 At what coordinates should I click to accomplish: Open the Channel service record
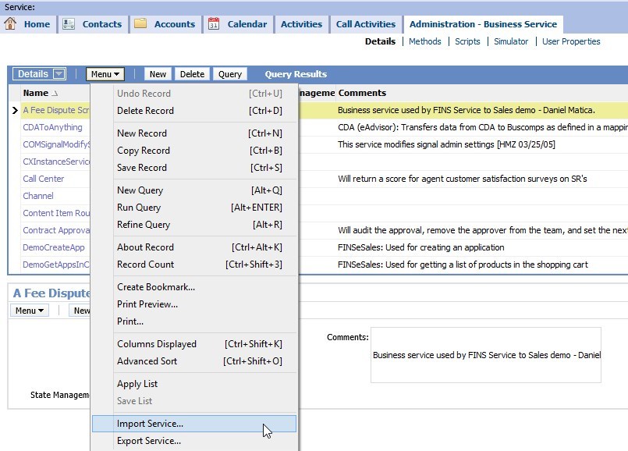(38, 196)
